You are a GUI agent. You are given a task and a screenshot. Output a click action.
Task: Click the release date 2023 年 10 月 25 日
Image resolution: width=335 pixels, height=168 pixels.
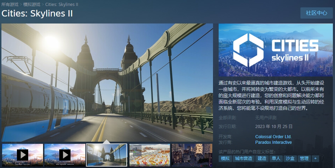[274, 127]
